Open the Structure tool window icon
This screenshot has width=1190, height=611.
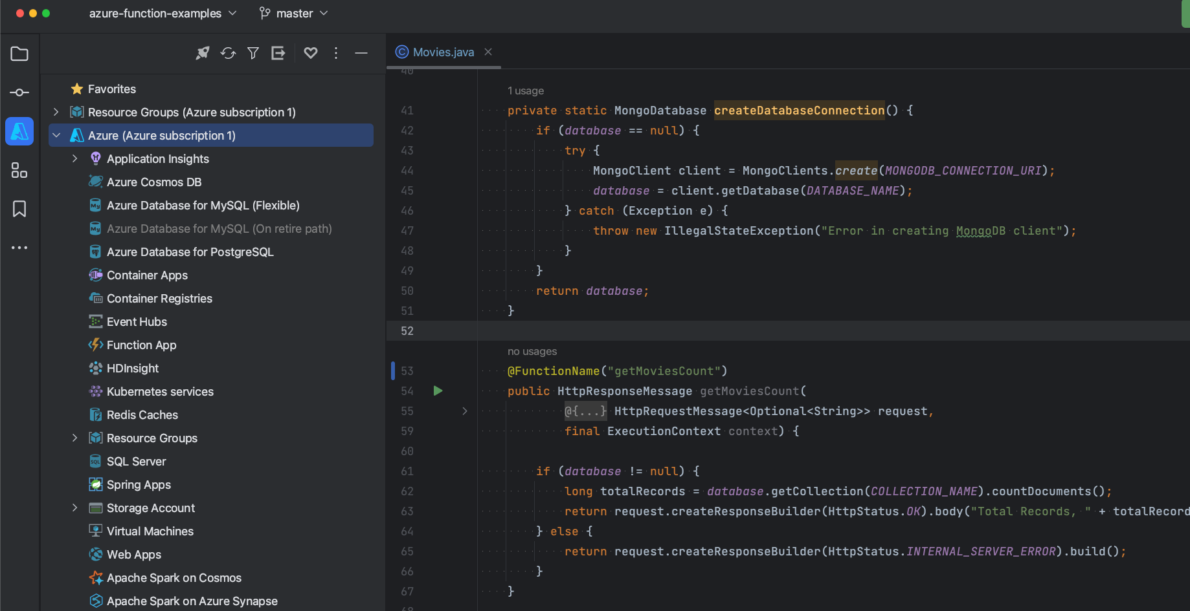click(x=19, y=170)
